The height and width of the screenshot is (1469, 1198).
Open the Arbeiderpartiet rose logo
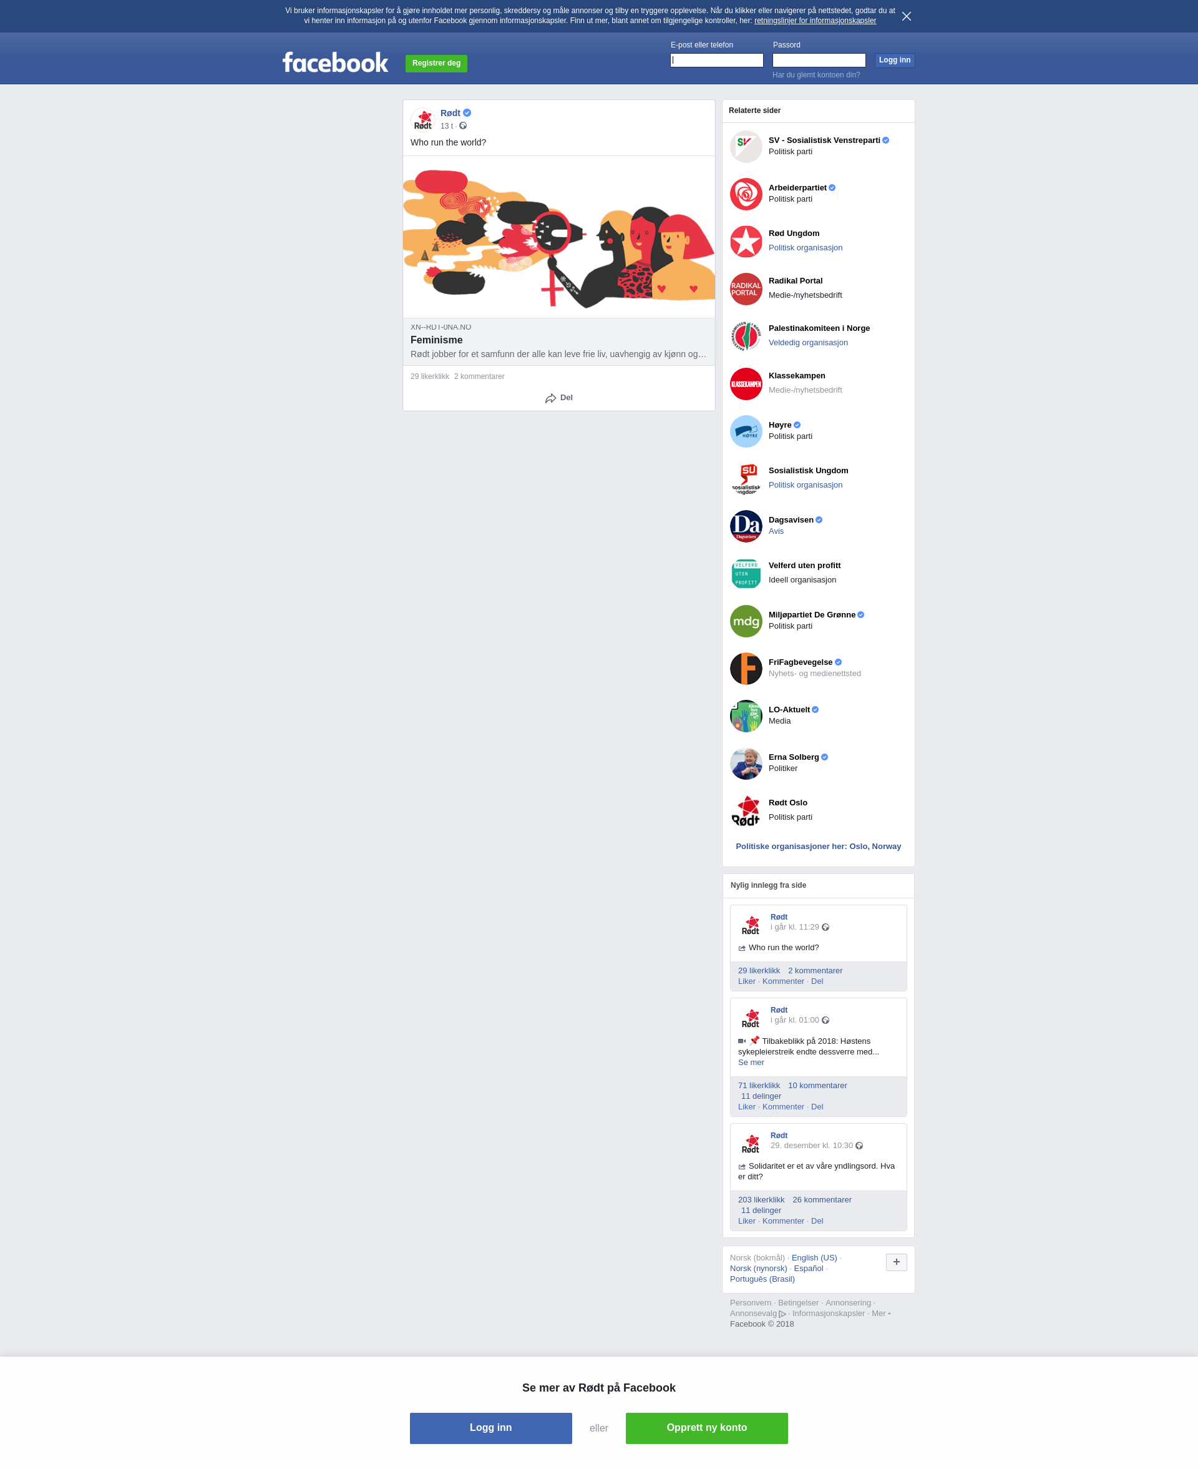pos(746,194)
